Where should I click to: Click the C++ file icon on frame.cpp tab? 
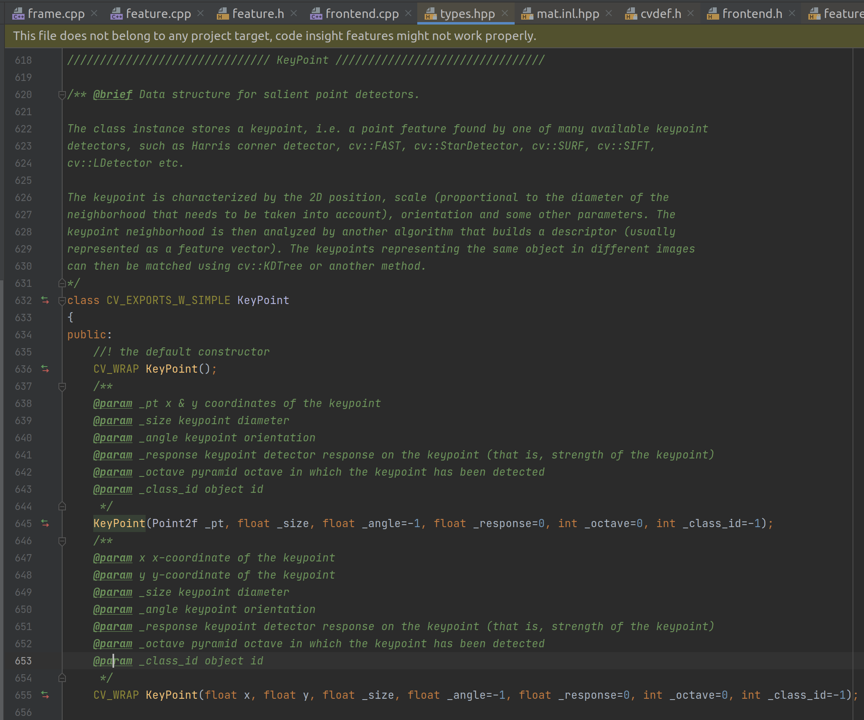pyautogui.click(x=18, y=14)
